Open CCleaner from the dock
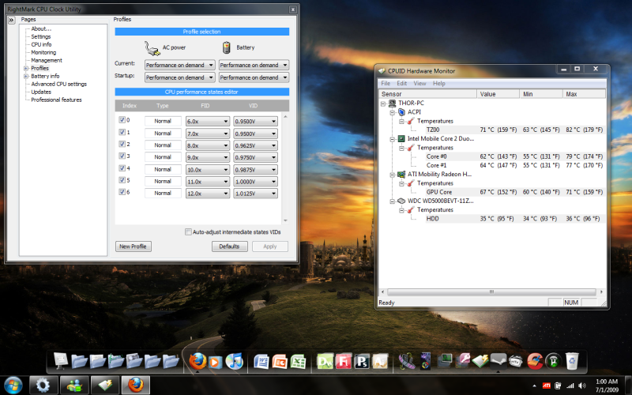 pyautogui.click(x=535, y=361)
